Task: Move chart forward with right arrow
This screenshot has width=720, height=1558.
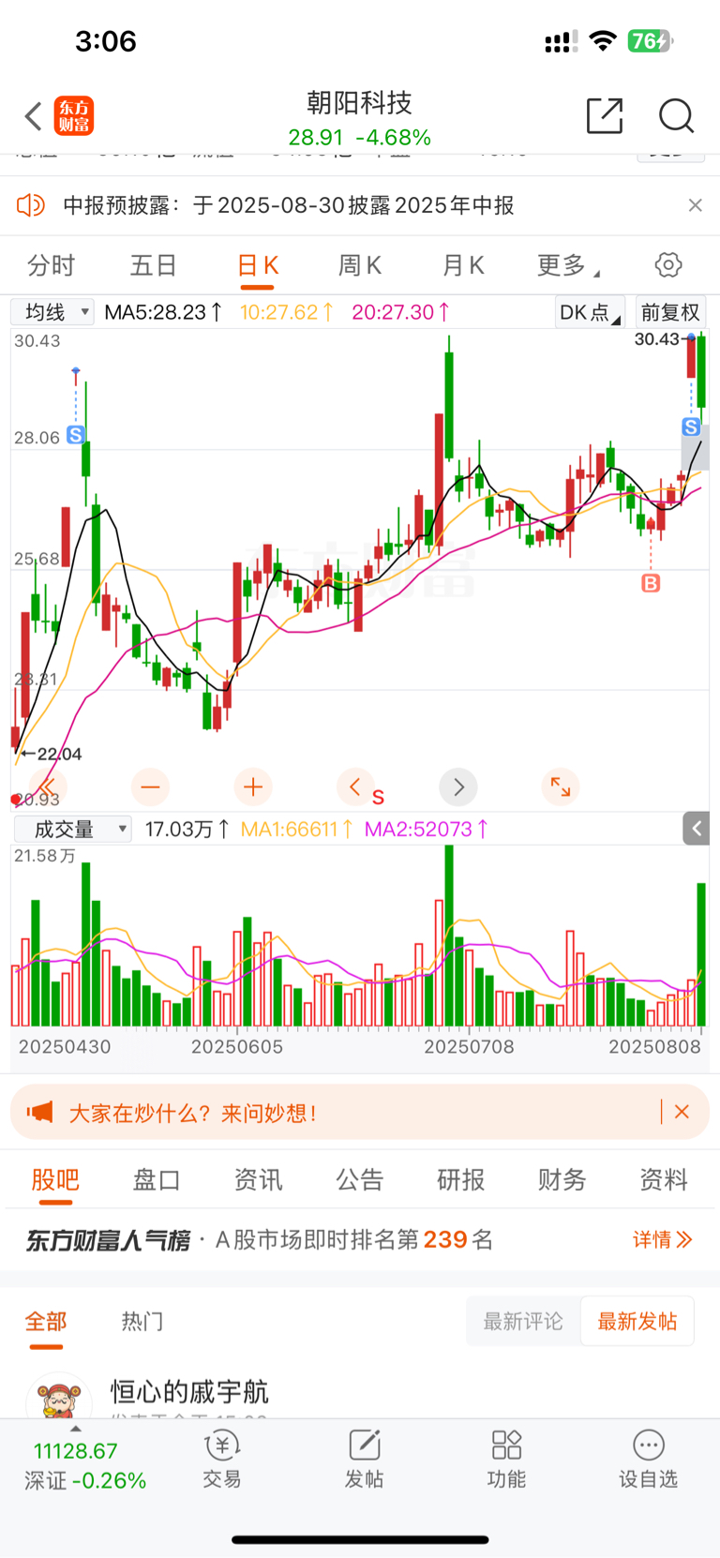Action: (458, 787)
